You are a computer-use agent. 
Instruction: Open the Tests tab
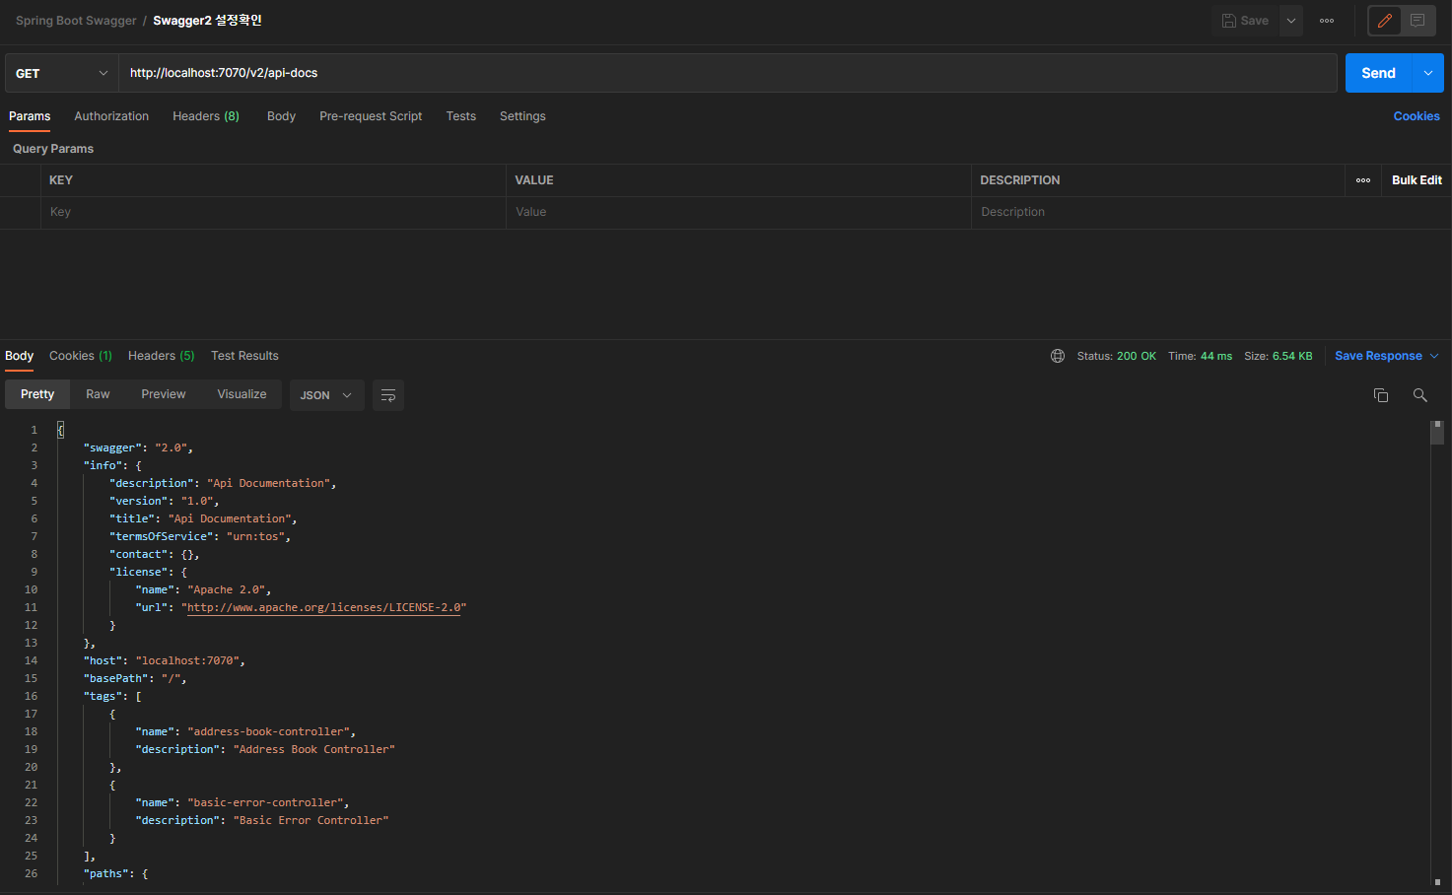[460, 116]
